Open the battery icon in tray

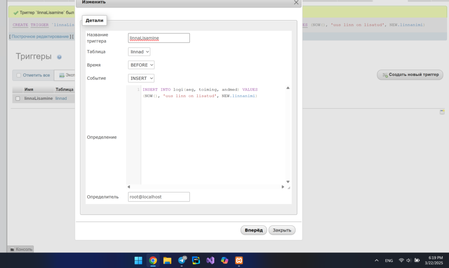click(417, 260)
